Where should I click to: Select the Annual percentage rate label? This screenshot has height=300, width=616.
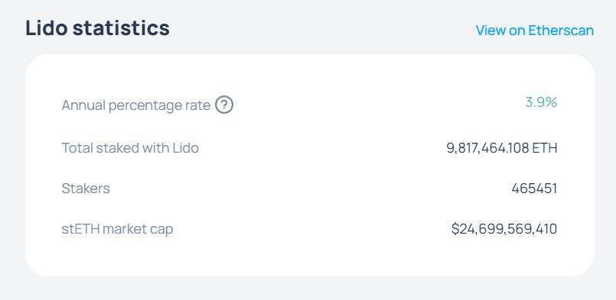[x=136, y=105]
